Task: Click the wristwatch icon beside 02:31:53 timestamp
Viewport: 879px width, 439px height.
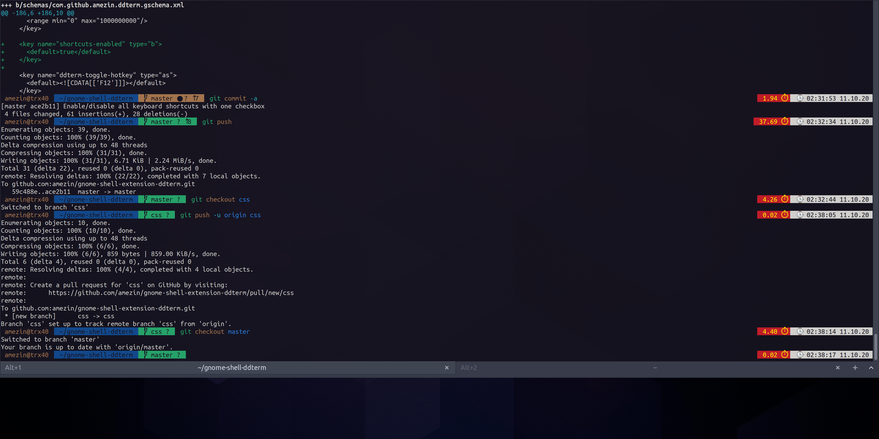Action: (x=800, y=98)
